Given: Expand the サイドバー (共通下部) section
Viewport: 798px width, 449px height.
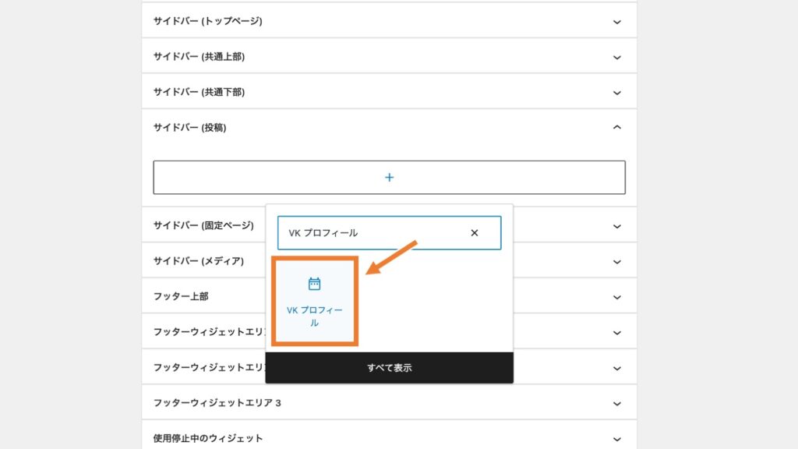Looking at the screenshot, I should click(x=616, y=91).
